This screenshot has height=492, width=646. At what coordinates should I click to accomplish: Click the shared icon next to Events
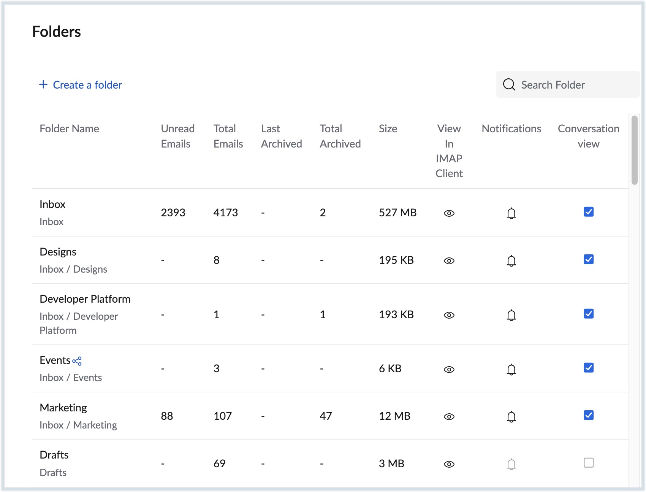click(x=77, y=361)
